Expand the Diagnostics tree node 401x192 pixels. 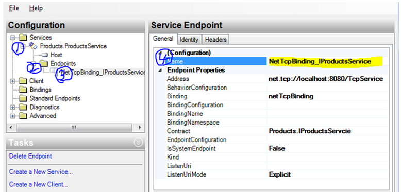coord(12,107)
